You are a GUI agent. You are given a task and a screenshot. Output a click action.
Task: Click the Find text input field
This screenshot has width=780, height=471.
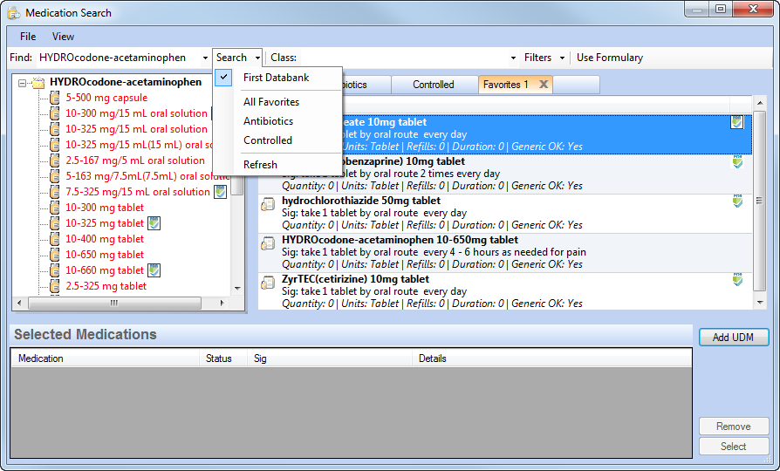click(119, 58)
